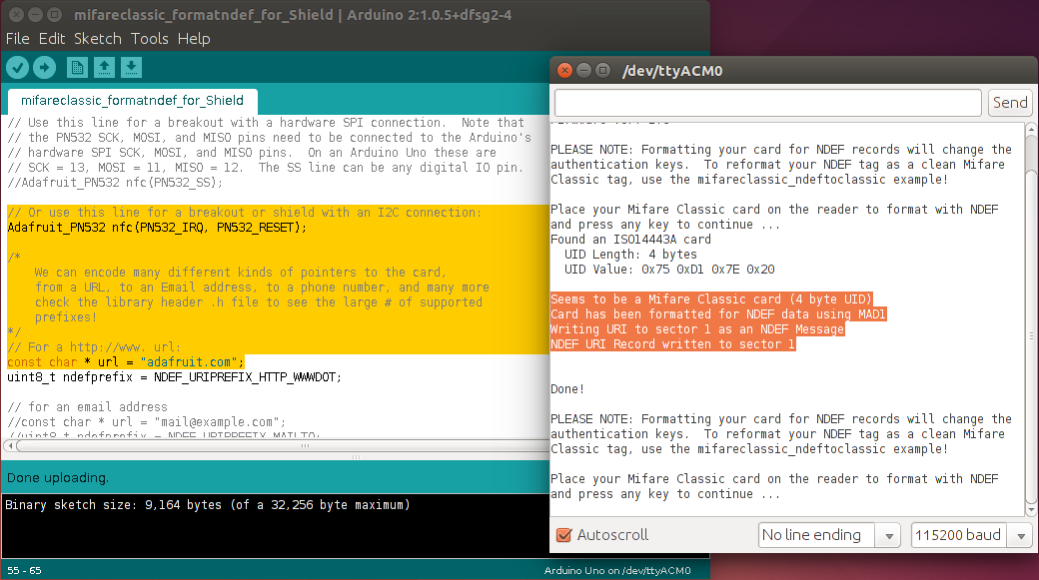The height and width of the screenshot is (580, 1039).
Task: Click the Verify (checkmark) toolbar icon
Action: tap(17, 67)
